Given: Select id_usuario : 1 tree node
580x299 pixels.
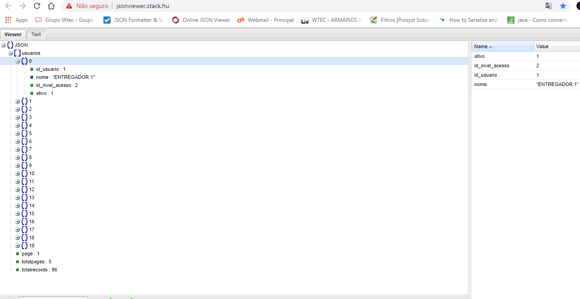Looking at the screenshot, I should [51, 69].
